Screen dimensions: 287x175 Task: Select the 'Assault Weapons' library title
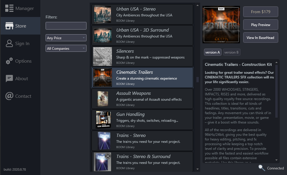tap(134, 93)
